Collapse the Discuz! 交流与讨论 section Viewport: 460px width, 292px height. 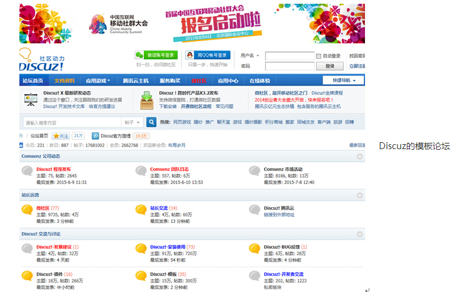click(x=359, y=235)
